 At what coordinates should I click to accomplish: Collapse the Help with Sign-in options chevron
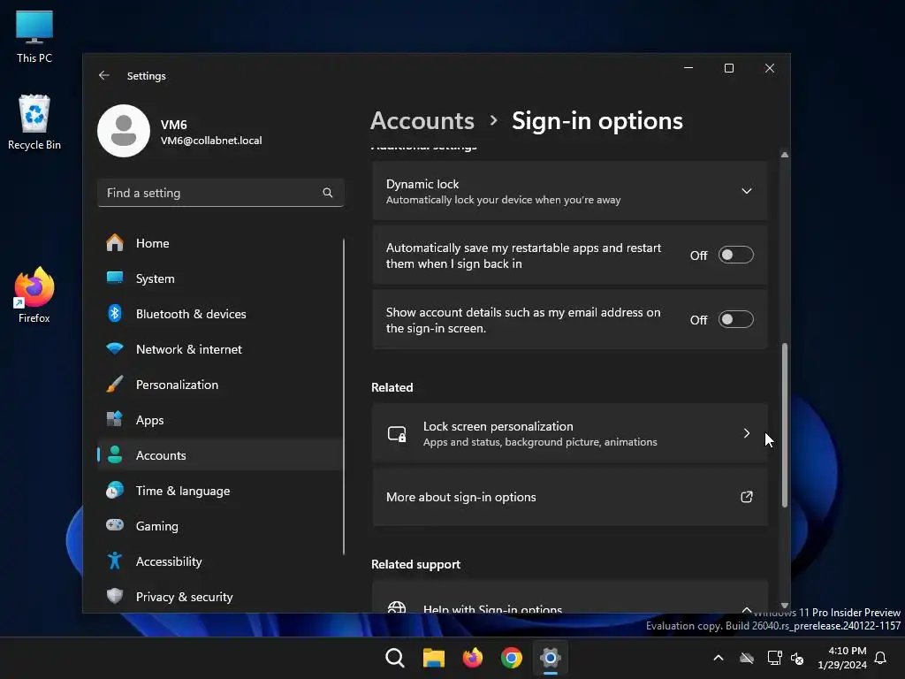(x=746, y=609)
